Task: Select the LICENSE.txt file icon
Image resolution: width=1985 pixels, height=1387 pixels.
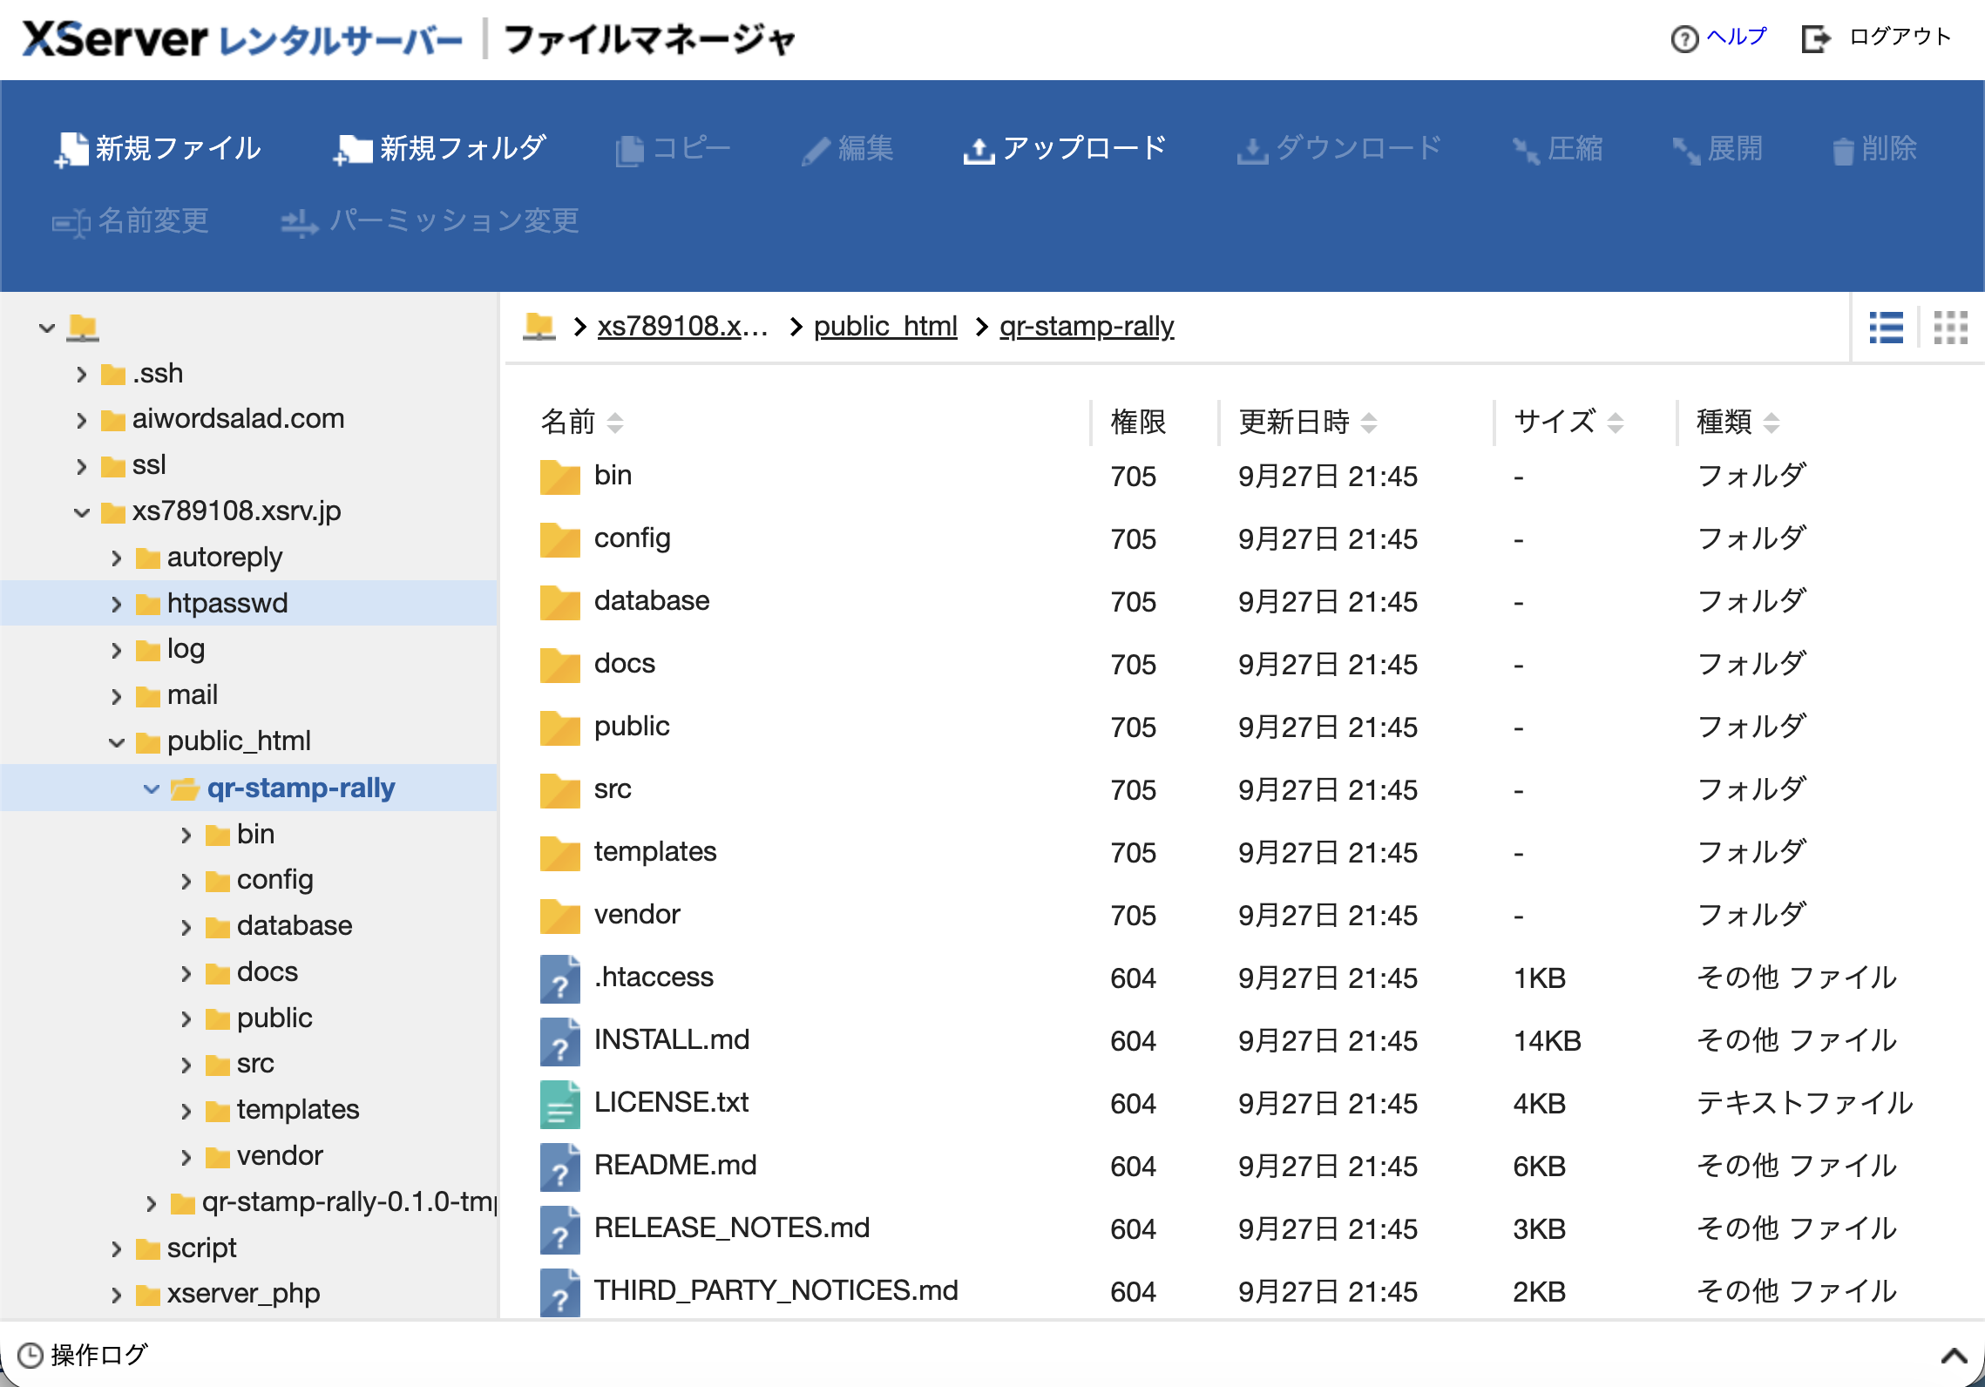Action: (560, 1103)
